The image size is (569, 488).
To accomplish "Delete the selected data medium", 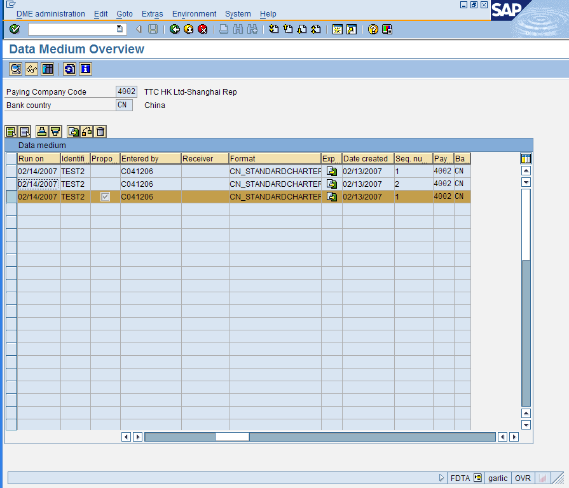I will tap(100, 132).
